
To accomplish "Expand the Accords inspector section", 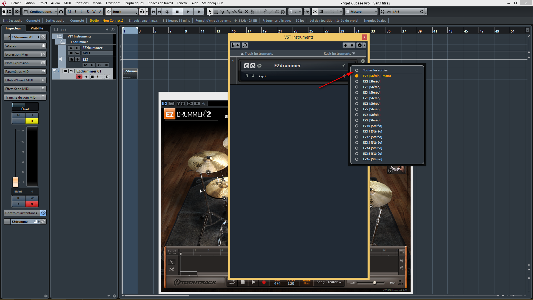I will point(25,46).
